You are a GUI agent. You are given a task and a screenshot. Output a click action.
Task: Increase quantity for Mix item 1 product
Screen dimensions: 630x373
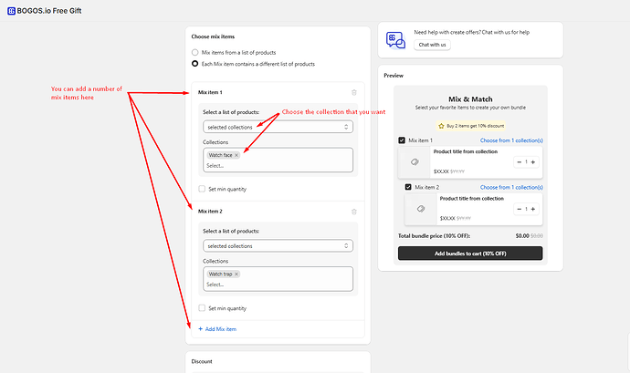coord(533,161)
